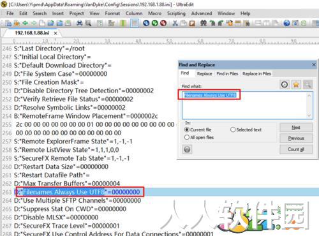Click line D:"Resolve Symbolic Links"=00000002
Viewport: 319px width, 236px height.
70,108
